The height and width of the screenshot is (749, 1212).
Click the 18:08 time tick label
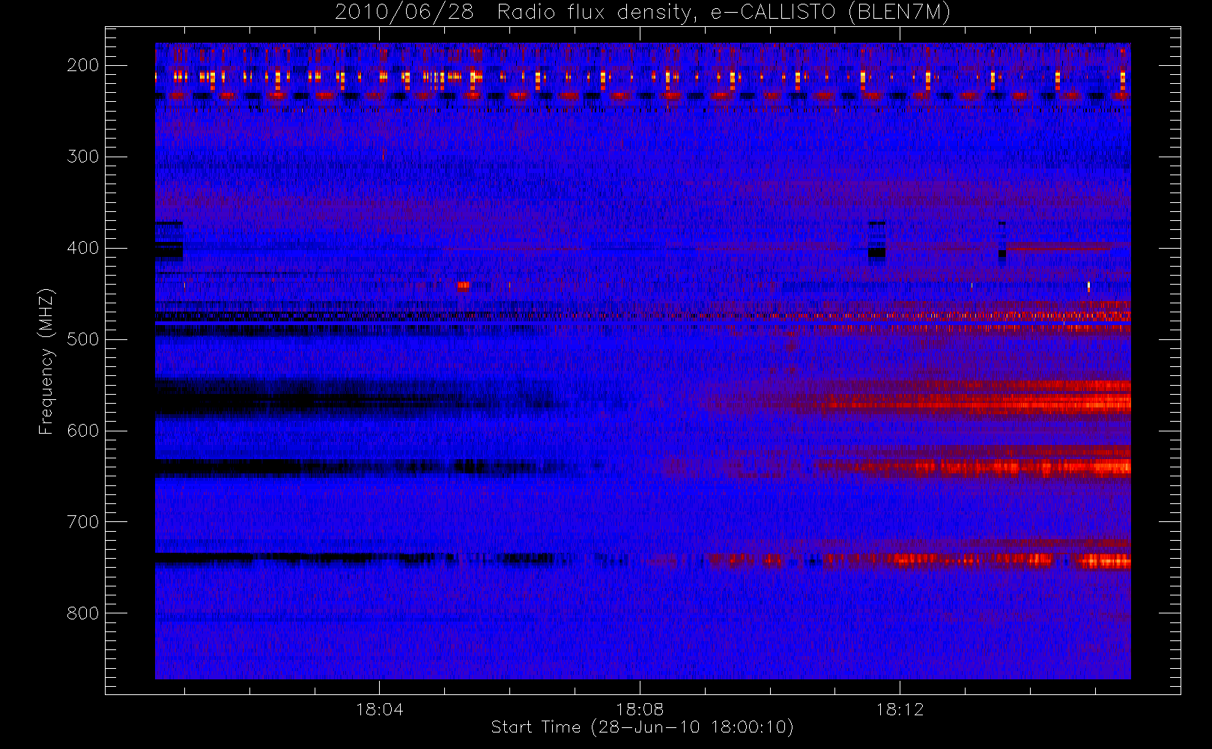point(640,709)
